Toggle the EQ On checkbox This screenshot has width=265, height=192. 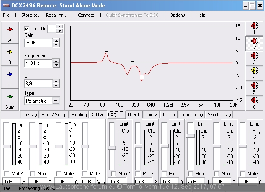click(x=27, y=29)
